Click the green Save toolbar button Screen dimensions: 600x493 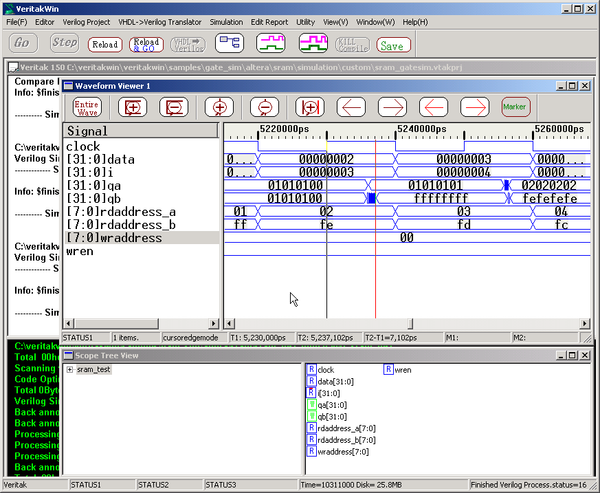pyautogui.click(x=393, y=45)
